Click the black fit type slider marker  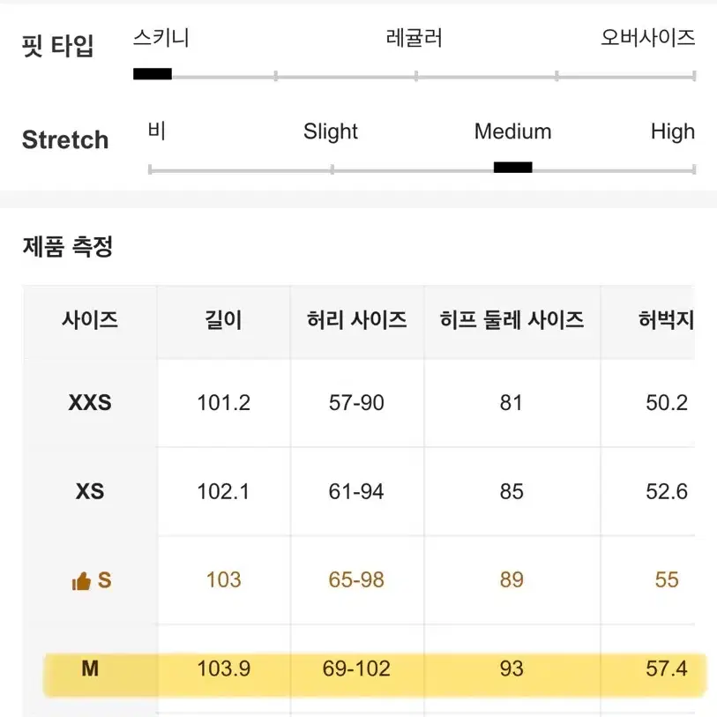coord(153,73)
